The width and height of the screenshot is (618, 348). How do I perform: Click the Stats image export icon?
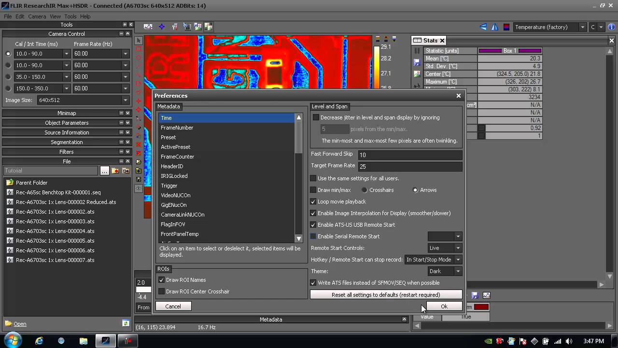pos(417,74)
